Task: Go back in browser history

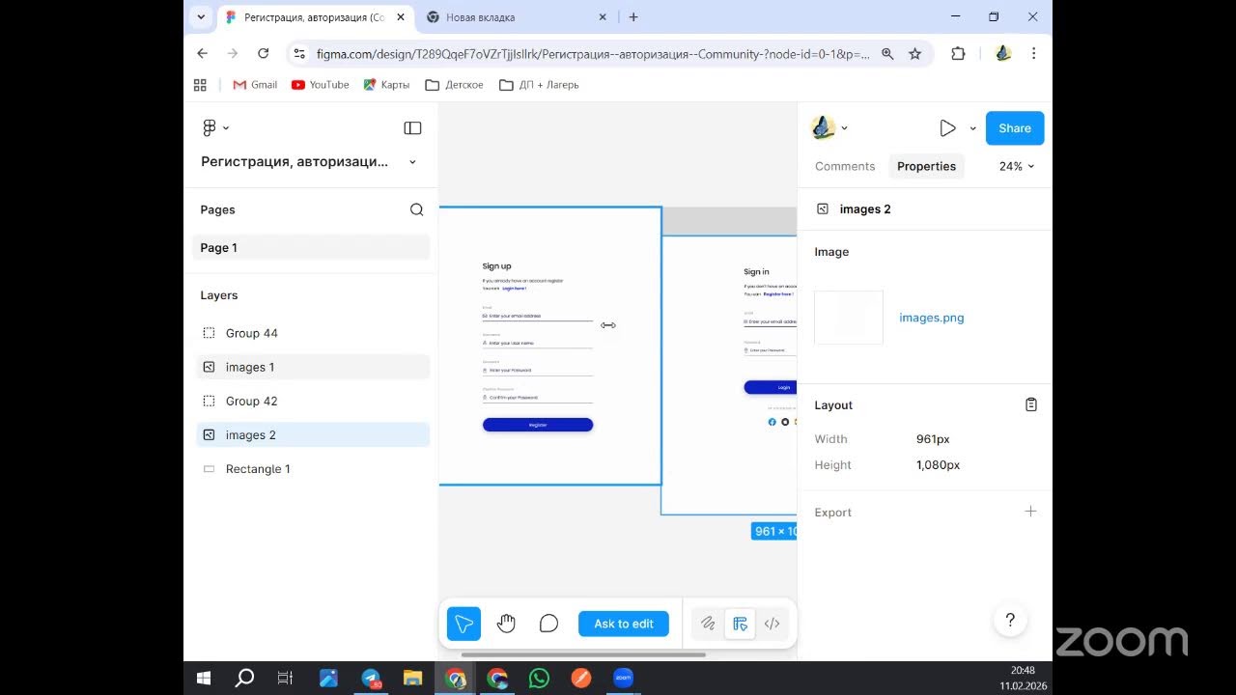Action: [x=202, y=54]
